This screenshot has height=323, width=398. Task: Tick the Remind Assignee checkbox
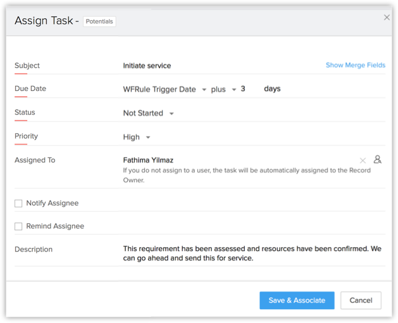tap(18, 226)
